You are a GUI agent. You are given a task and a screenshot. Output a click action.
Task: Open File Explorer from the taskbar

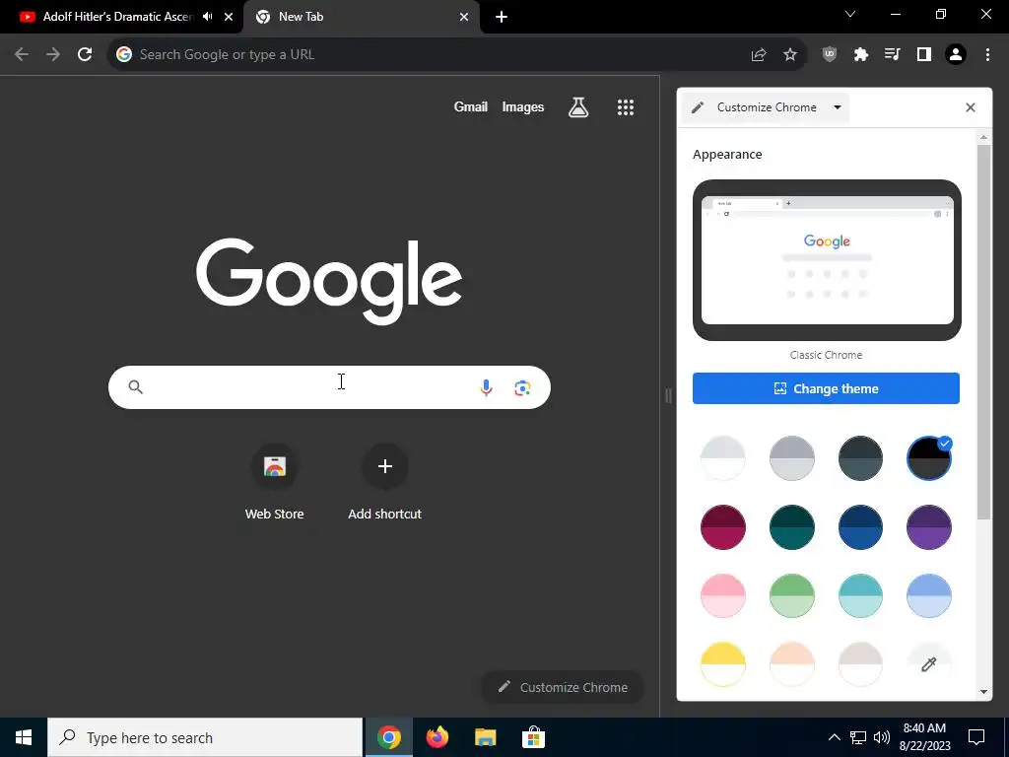[486, 737]
